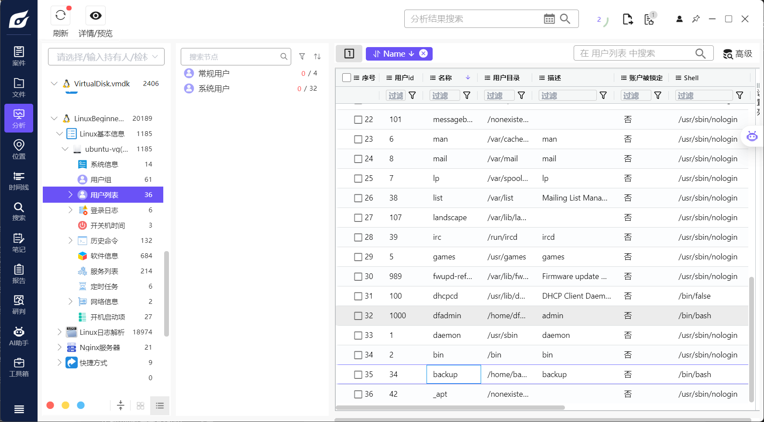Open the 搜索 section in the sidebar
Screen dimensions: 764x422
19,211
